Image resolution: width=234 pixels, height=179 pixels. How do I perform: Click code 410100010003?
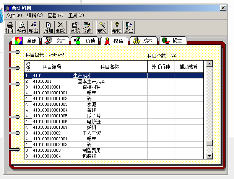point(47,150)
